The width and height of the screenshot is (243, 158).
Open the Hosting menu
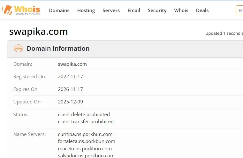click(x=86, y=11)
